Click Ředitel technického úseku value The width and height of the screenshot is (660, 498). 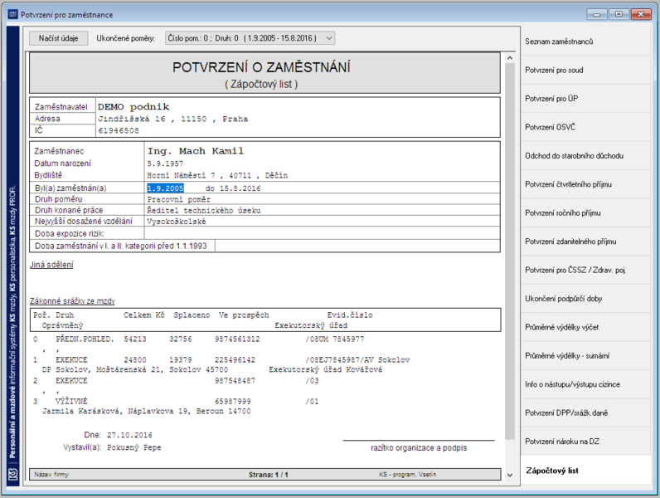(204, 210)
